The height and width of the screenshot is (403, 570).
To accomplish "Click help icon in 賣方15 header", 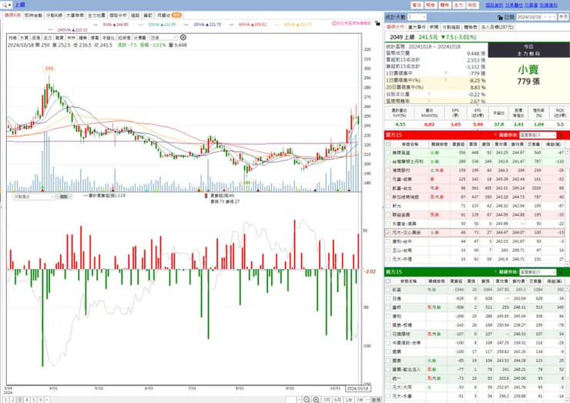I will (495, 272).
